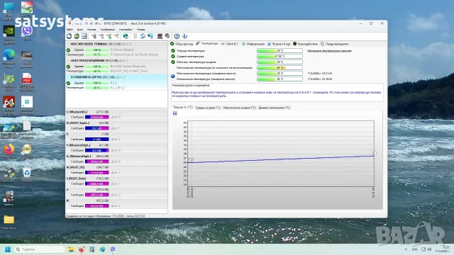
Task: Click the taskbar search box
Action: tap(40, 249)
